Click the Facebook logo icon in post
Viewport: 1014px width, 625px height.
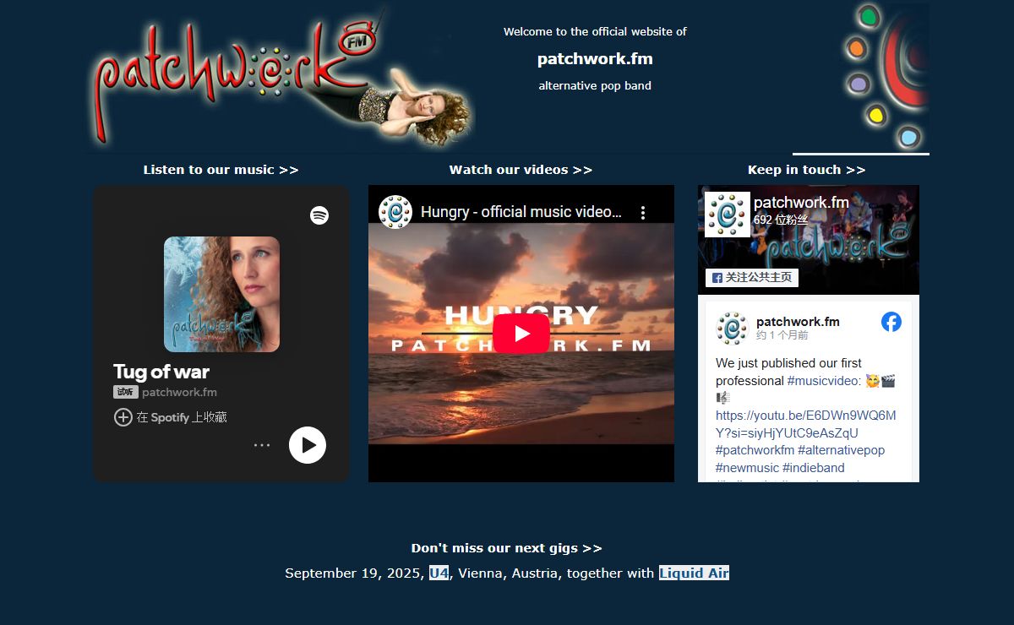point(891,322)
